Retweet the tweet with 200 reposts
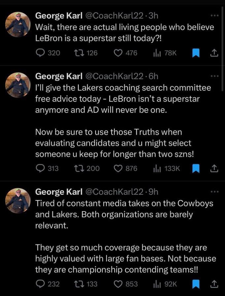Screen dimensions: 225x296 click(x=80, y=168)
